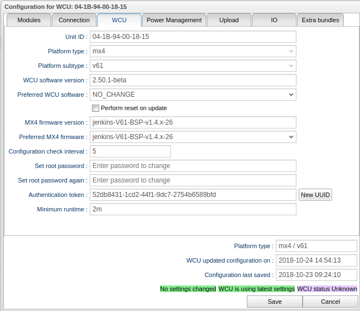This screenshot has height=311, width=360.
Task: Select the Upload tab
Action: pos(228,20)
